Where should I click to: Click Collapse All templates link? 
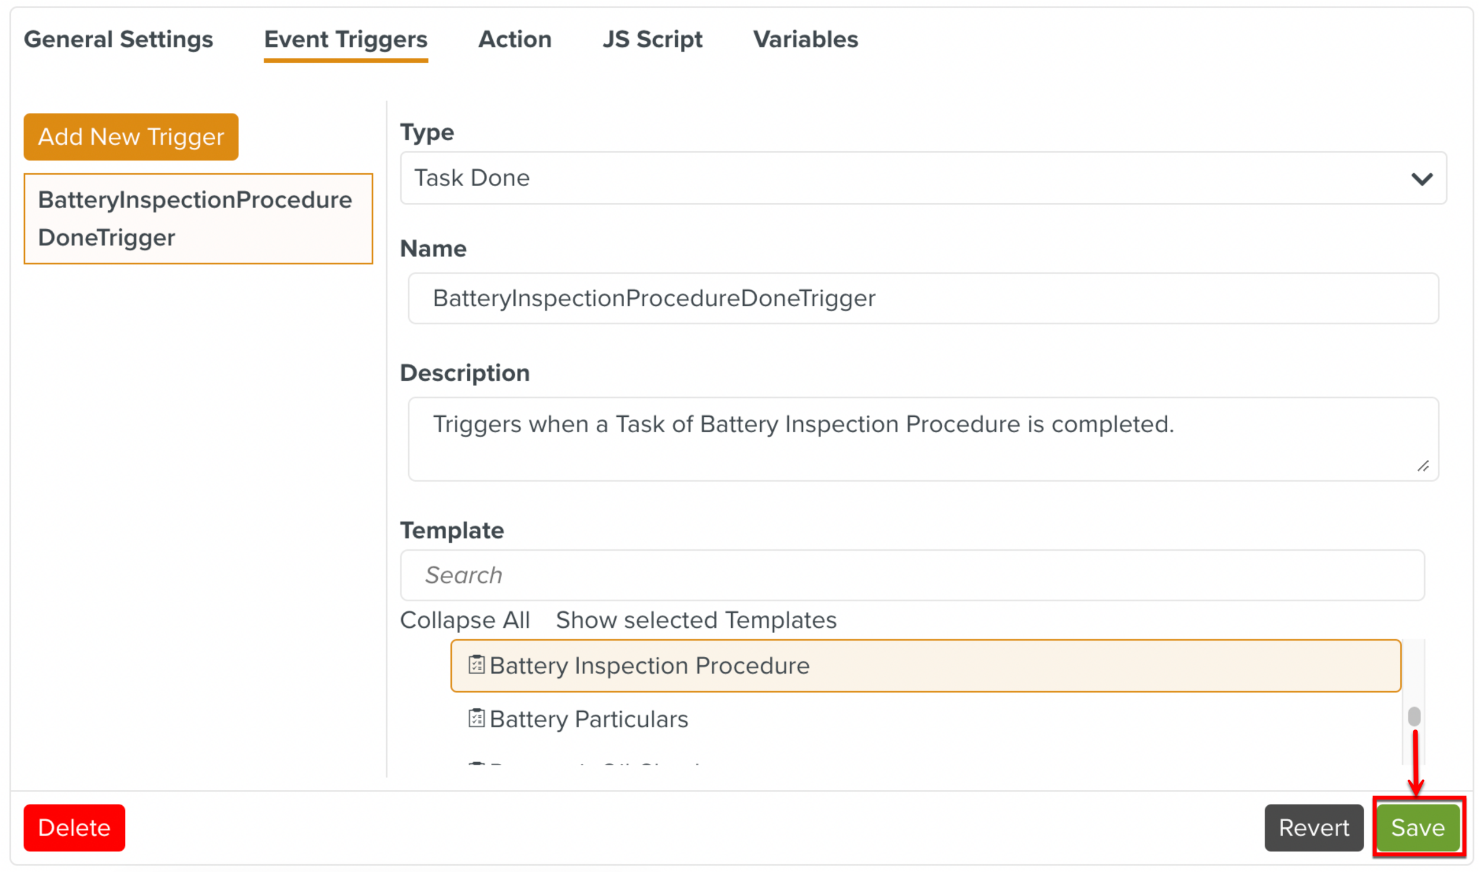465,620
